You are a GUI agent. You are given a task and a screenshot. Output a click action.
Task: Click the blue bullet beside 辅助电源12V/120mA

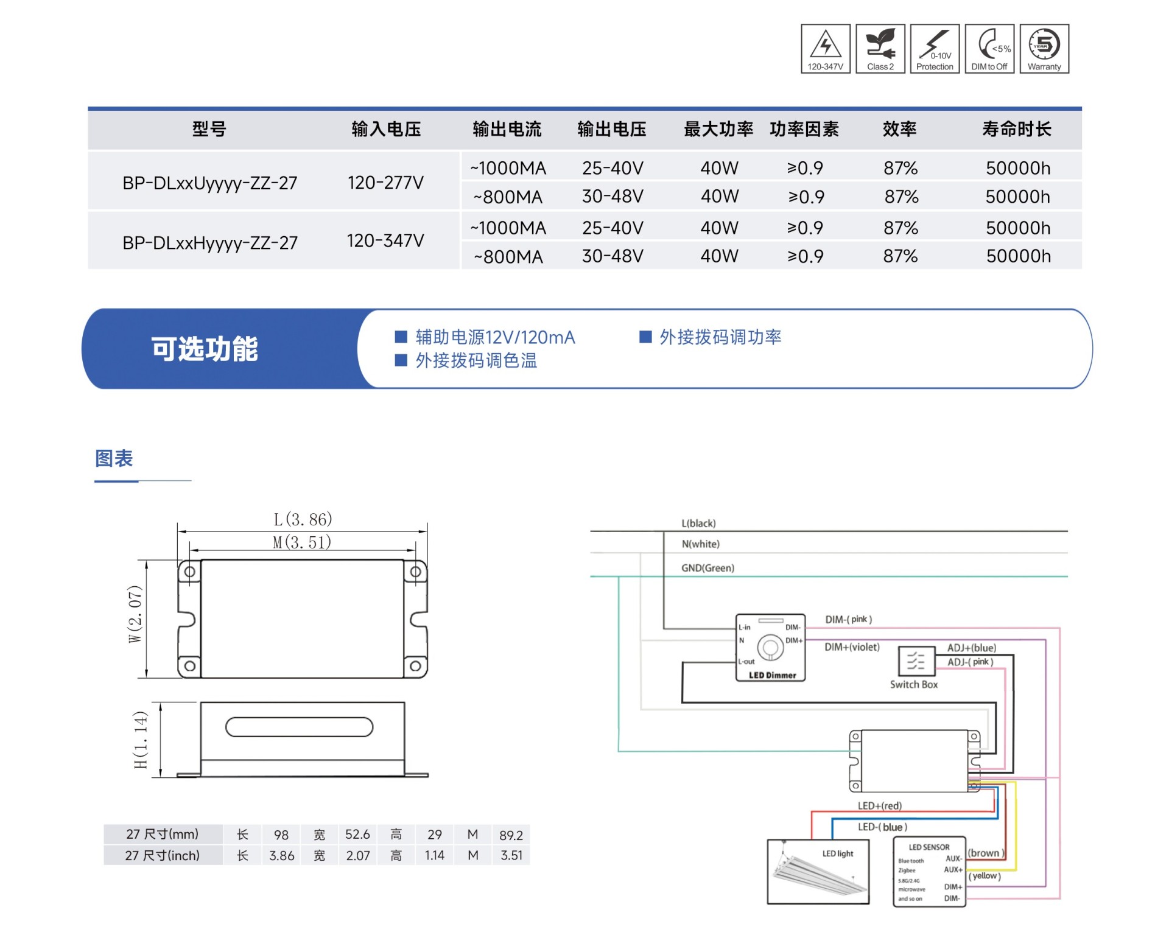point(401,337)
